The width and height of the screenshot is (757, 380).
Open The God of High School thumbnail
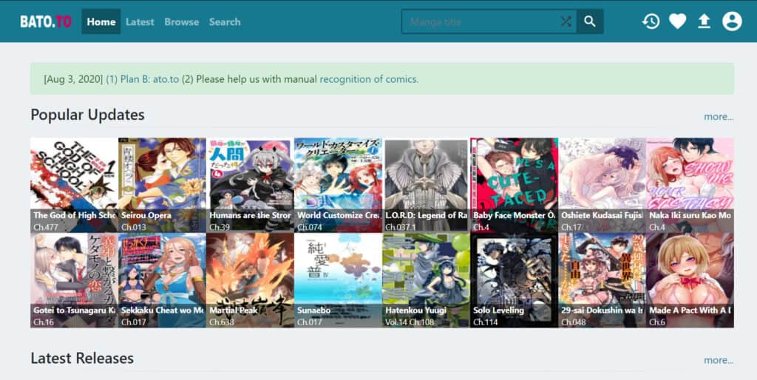click(x=74, y=184)
